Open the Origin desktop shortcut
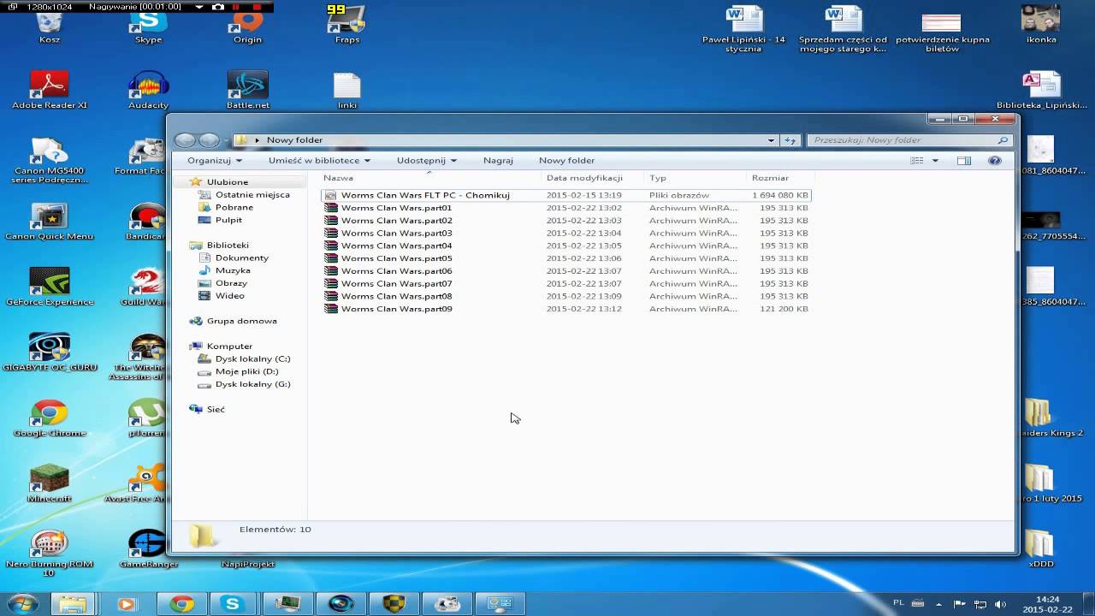 click(247, 26)
